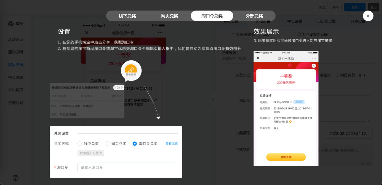
Task: Click the 退出 button in top bar
Action: [x=373, y=7]
